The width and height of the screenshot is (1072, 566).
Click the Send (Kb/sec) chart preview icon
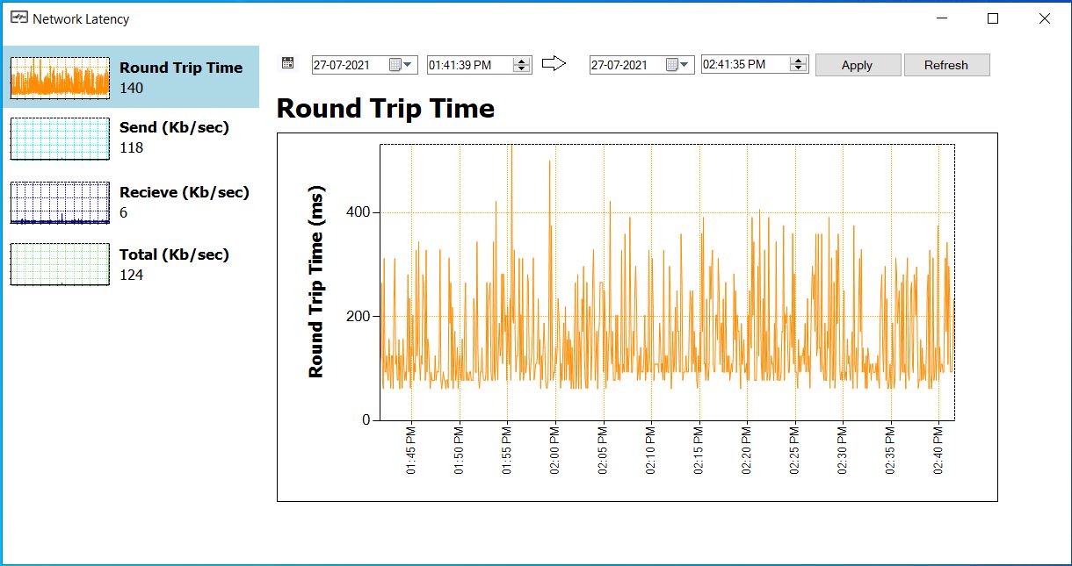[58, 139]
